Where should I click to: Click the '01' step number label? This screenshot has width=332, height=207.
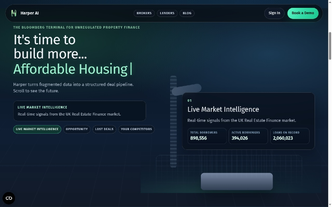coord(190,101)
